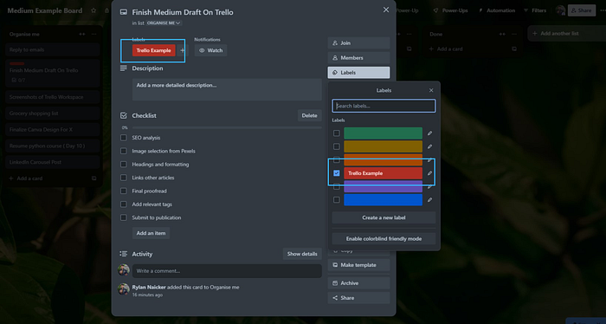Add a card to the Done list
Screen dimensions: 606x324
(x=446, y=49)
